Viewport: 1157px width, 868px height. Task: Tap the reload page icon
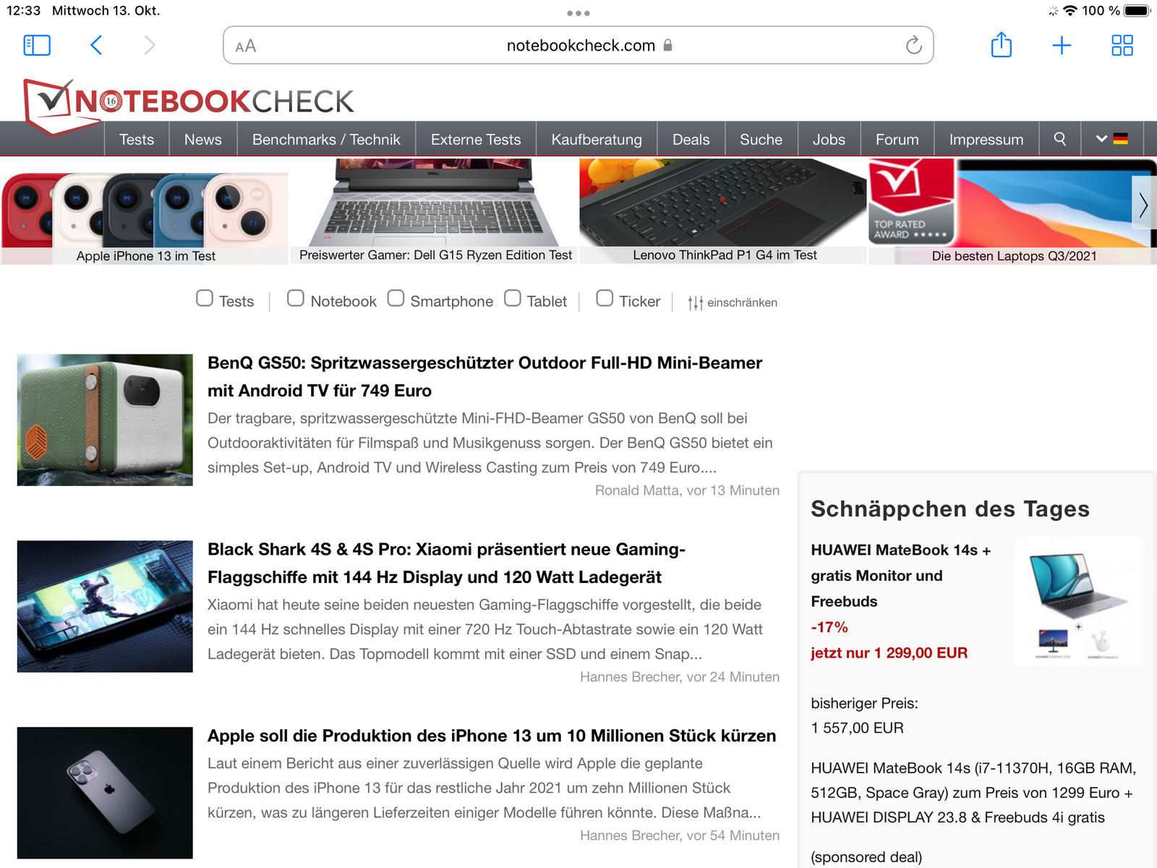(x=913, y=46)
